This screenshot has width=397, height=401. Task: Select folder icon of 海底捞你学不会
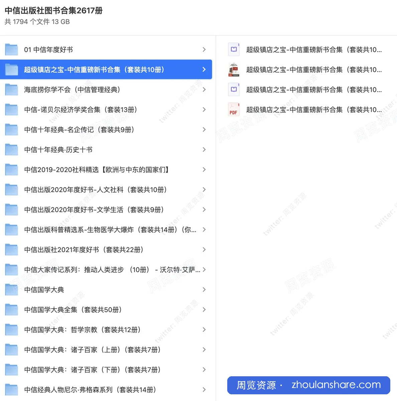click(x=11, y=90)
